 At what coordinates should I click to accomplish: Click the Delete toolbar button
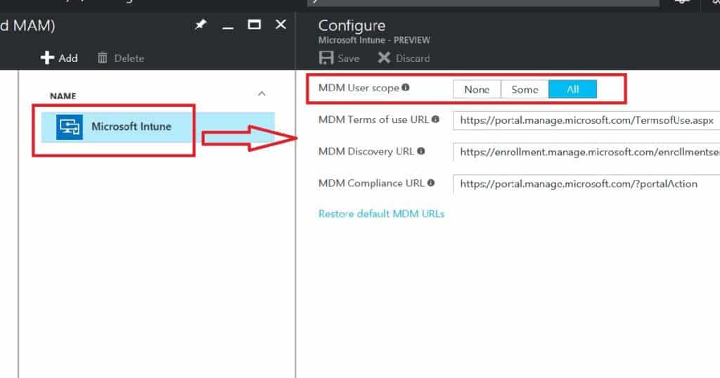[121, 58]
